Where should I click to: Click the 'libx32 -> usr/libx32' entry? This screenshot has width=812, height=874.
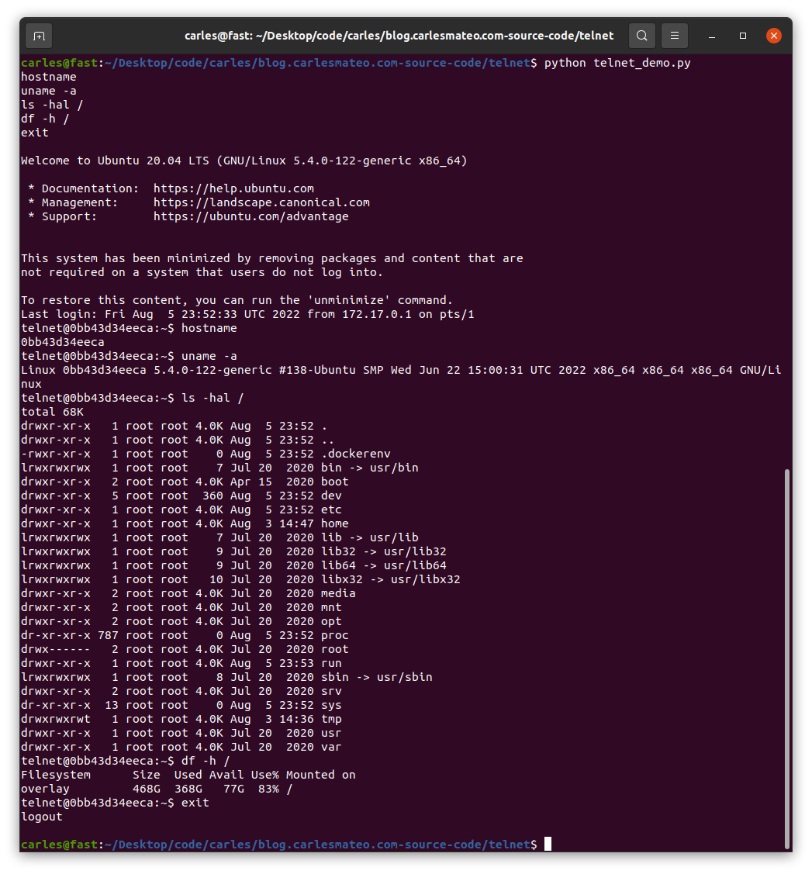391,579
